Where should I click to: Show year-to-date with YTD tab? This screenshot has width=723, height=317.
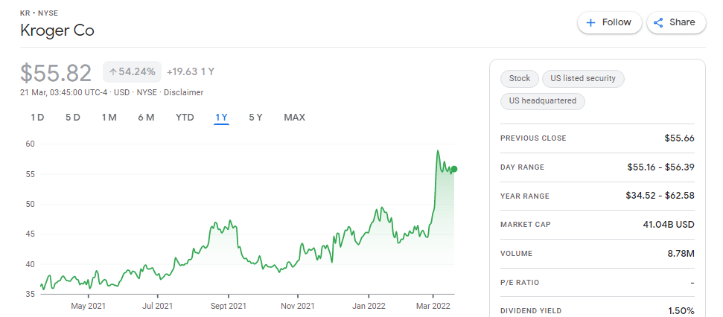(185, 118)
